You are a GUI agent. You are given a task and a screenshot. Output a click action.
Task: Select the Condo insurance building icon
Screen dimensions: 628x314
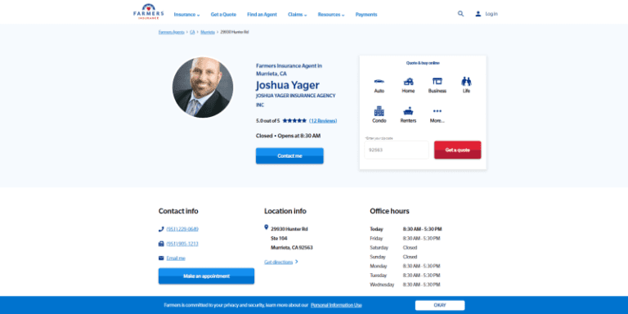[379, 111]
